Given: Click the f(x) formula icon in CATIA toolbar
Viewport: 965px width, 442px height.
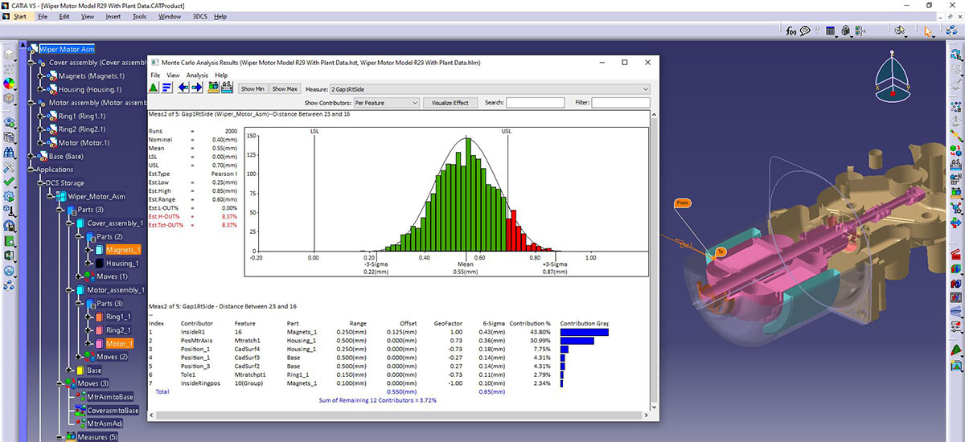Looking at the screenshot, I should point(792,31).
